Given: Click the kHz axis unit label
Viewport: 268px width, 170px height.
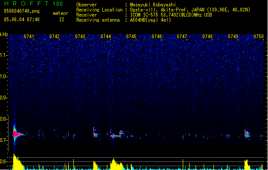Looking at the screenshot, I should tap(4, 34).
